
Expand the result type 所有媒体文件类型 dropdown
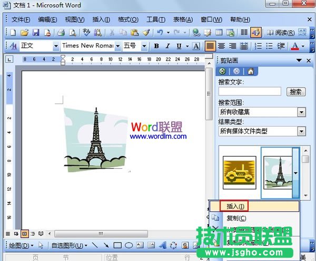tap(301, 131)
